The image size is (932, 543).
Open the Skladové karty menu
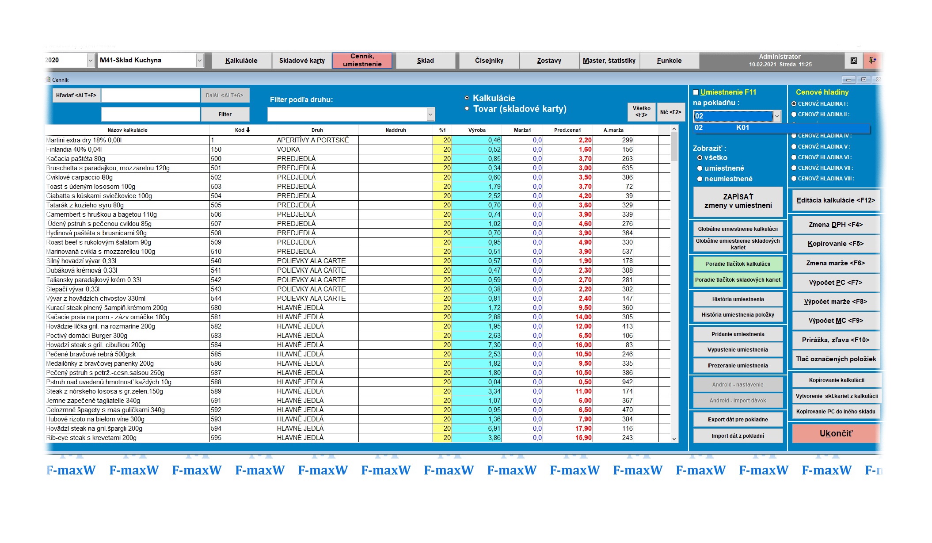(302, 61)
